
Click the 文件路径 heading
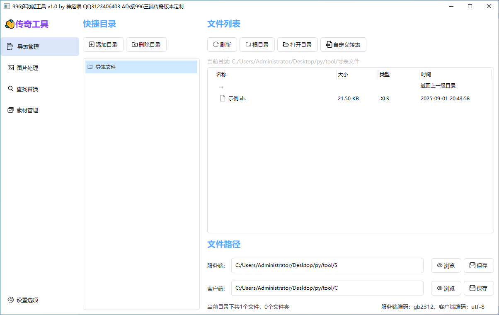coord(224,244)
